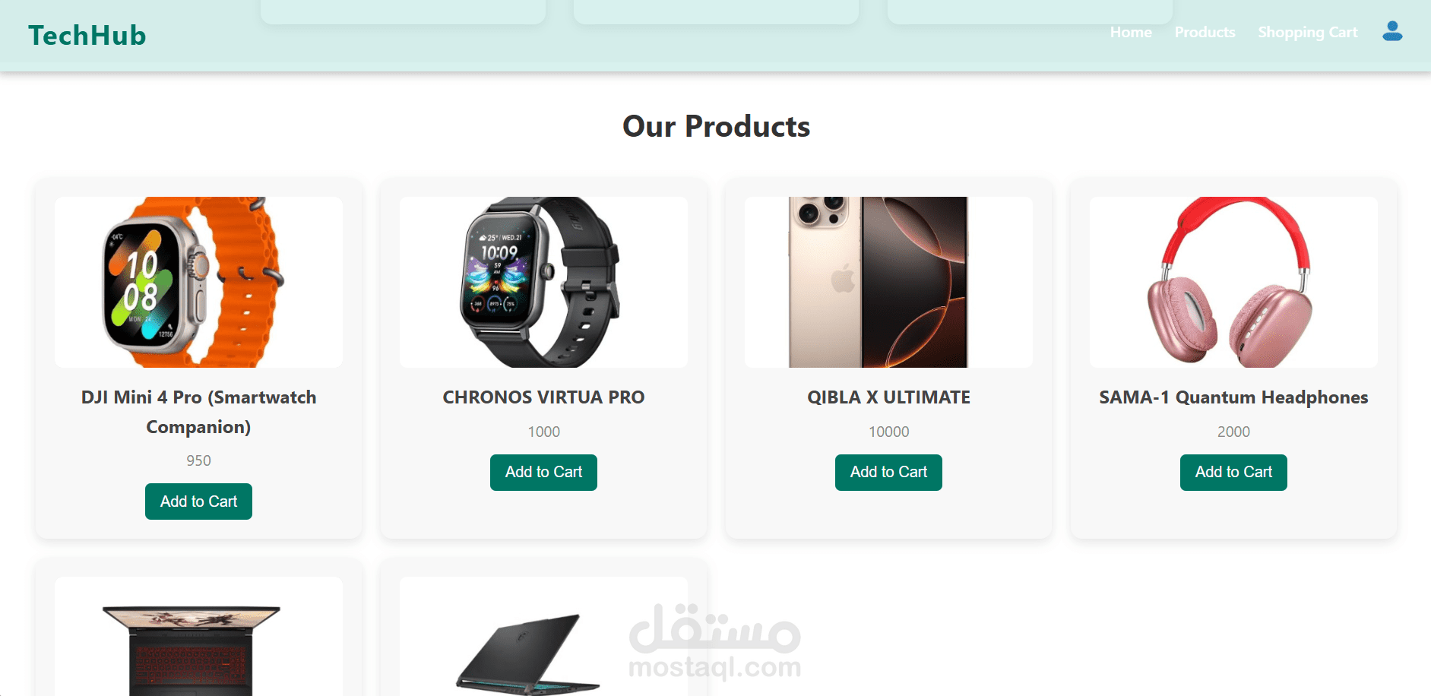Click the Our Products heading

coord(716,126)
